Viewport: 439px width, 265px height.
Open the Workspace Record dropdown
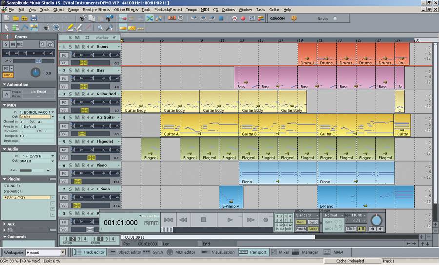point(63,252)
